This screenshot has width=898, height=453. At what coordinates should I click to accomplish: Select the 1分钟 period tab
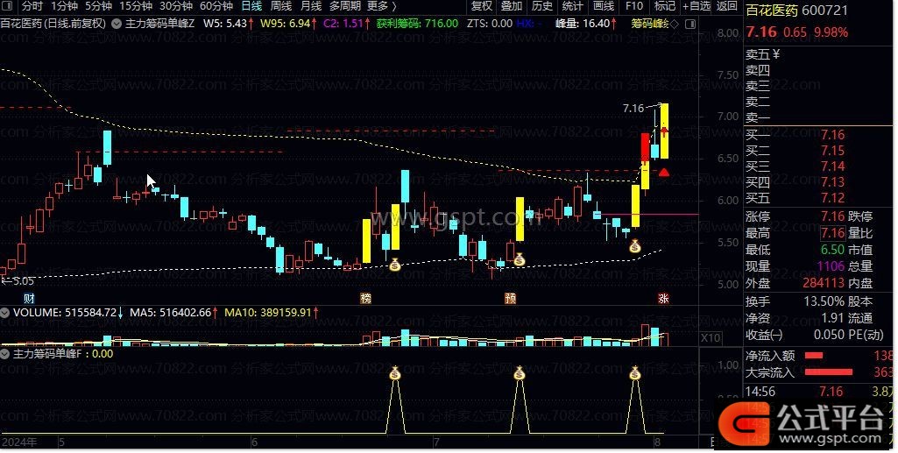coord(64,6)
